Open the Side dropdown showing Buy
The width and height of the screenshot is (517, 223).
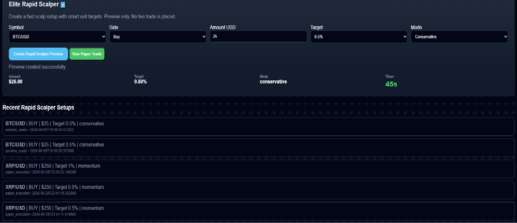click(x=158, y=37)
